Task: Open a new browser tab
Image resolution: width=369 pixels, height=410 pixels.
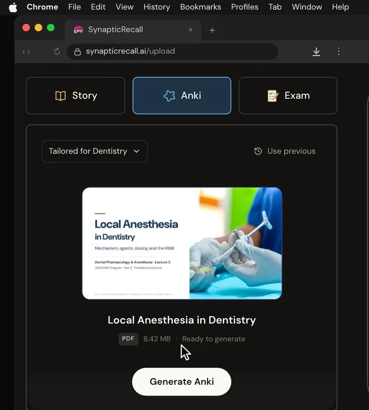Action: (212, 30)
